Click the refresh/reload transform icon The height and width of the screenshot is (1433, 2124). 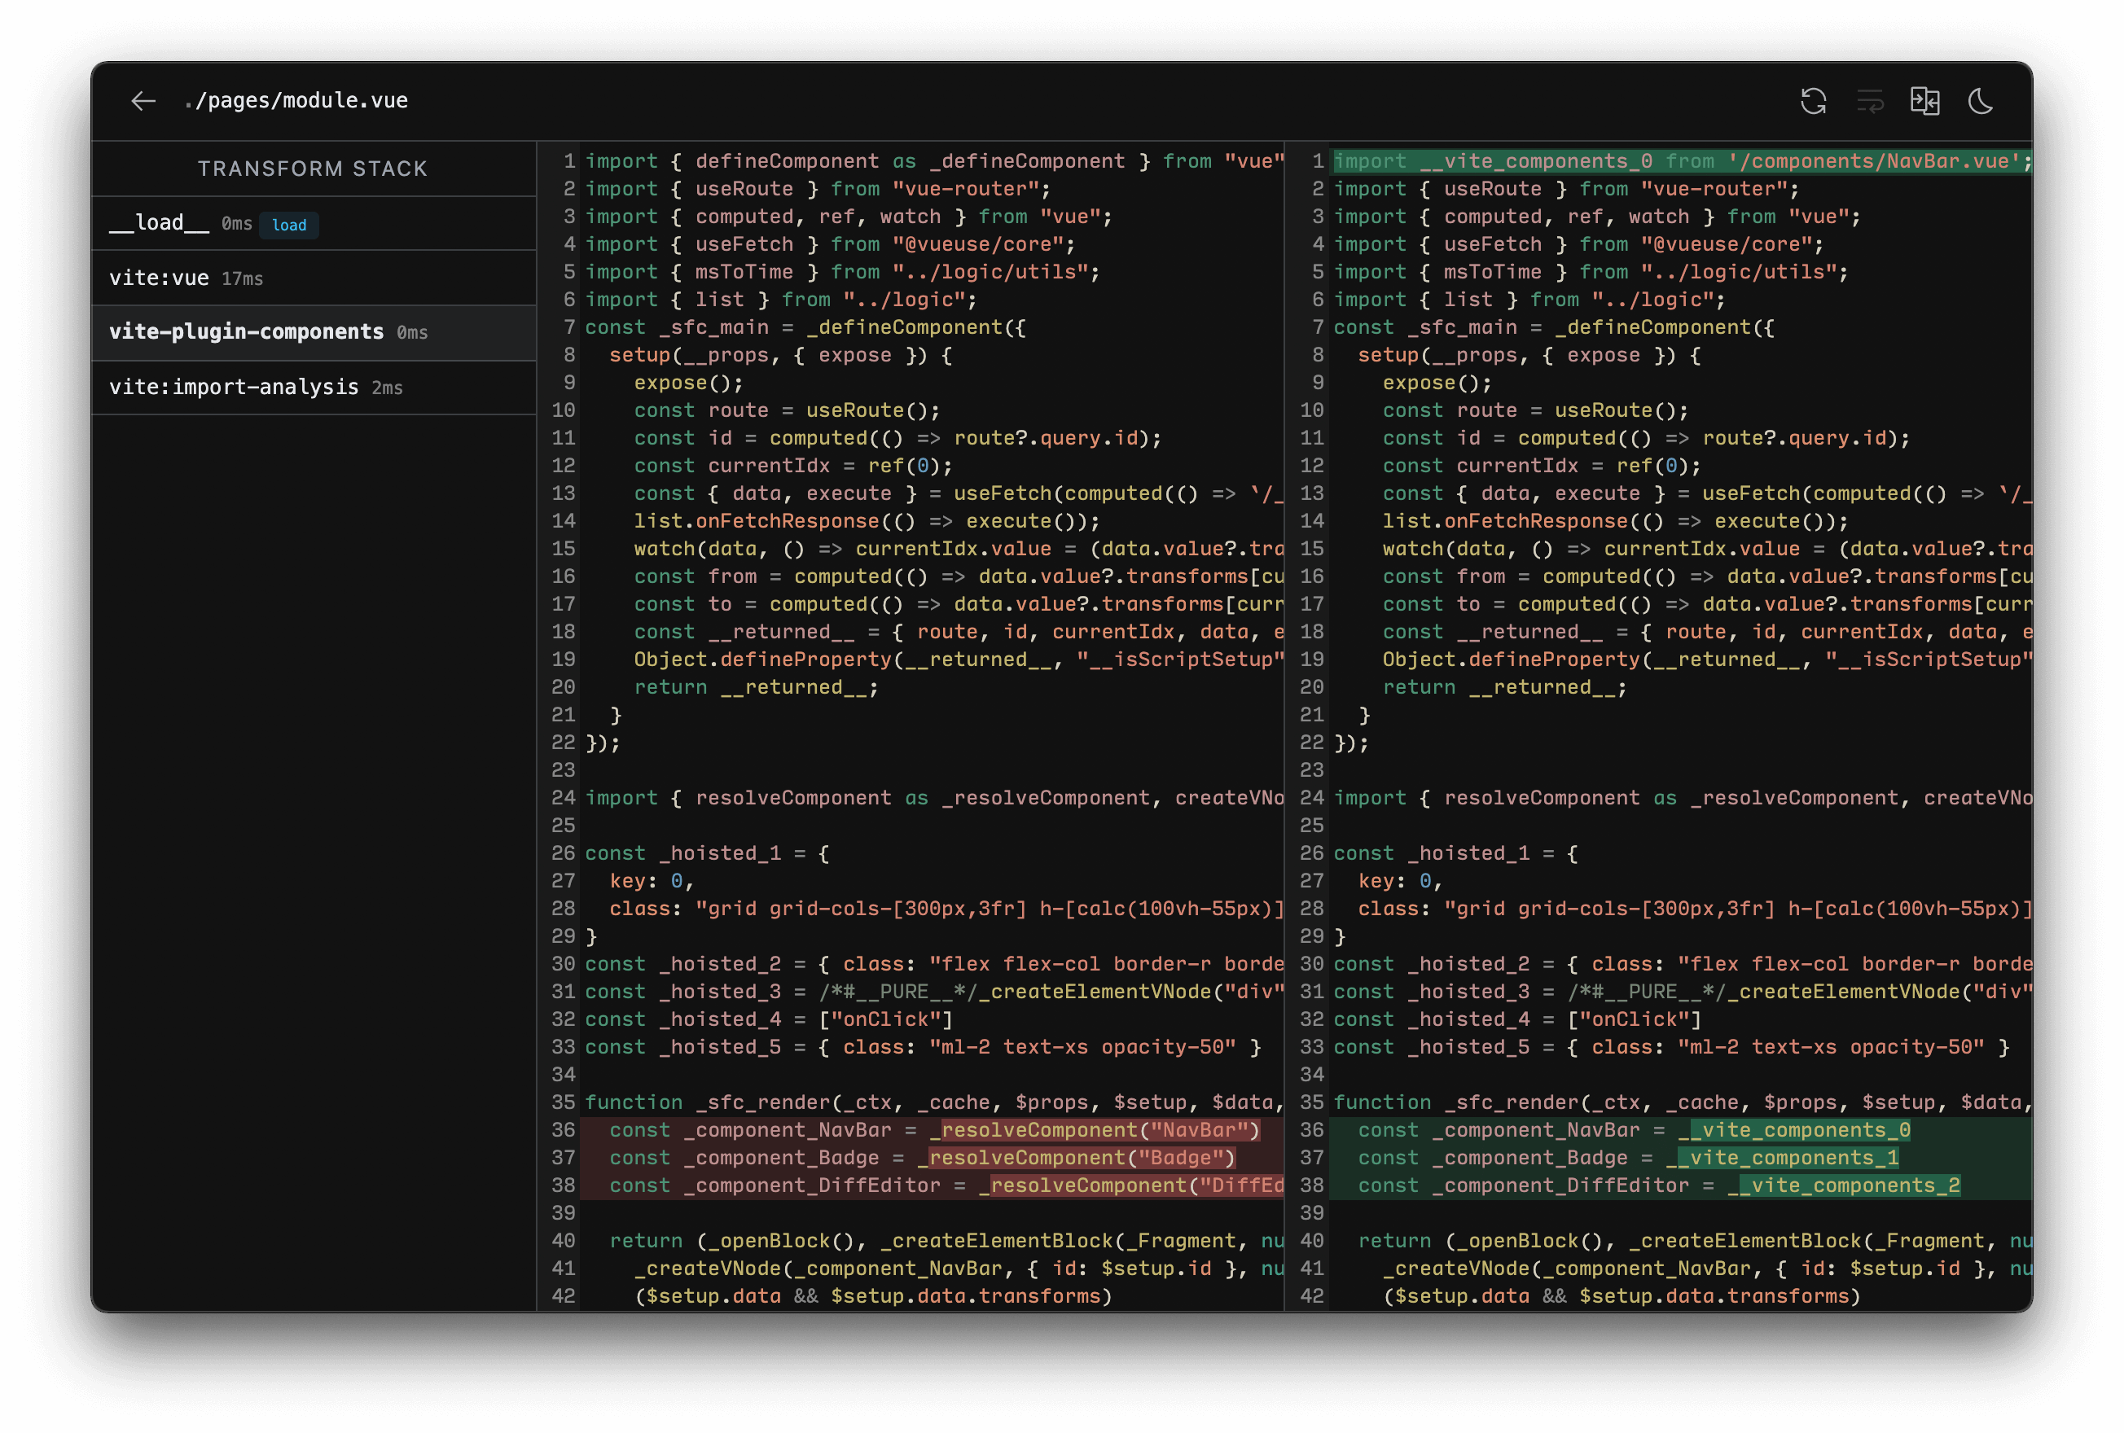coord(1812,101)
